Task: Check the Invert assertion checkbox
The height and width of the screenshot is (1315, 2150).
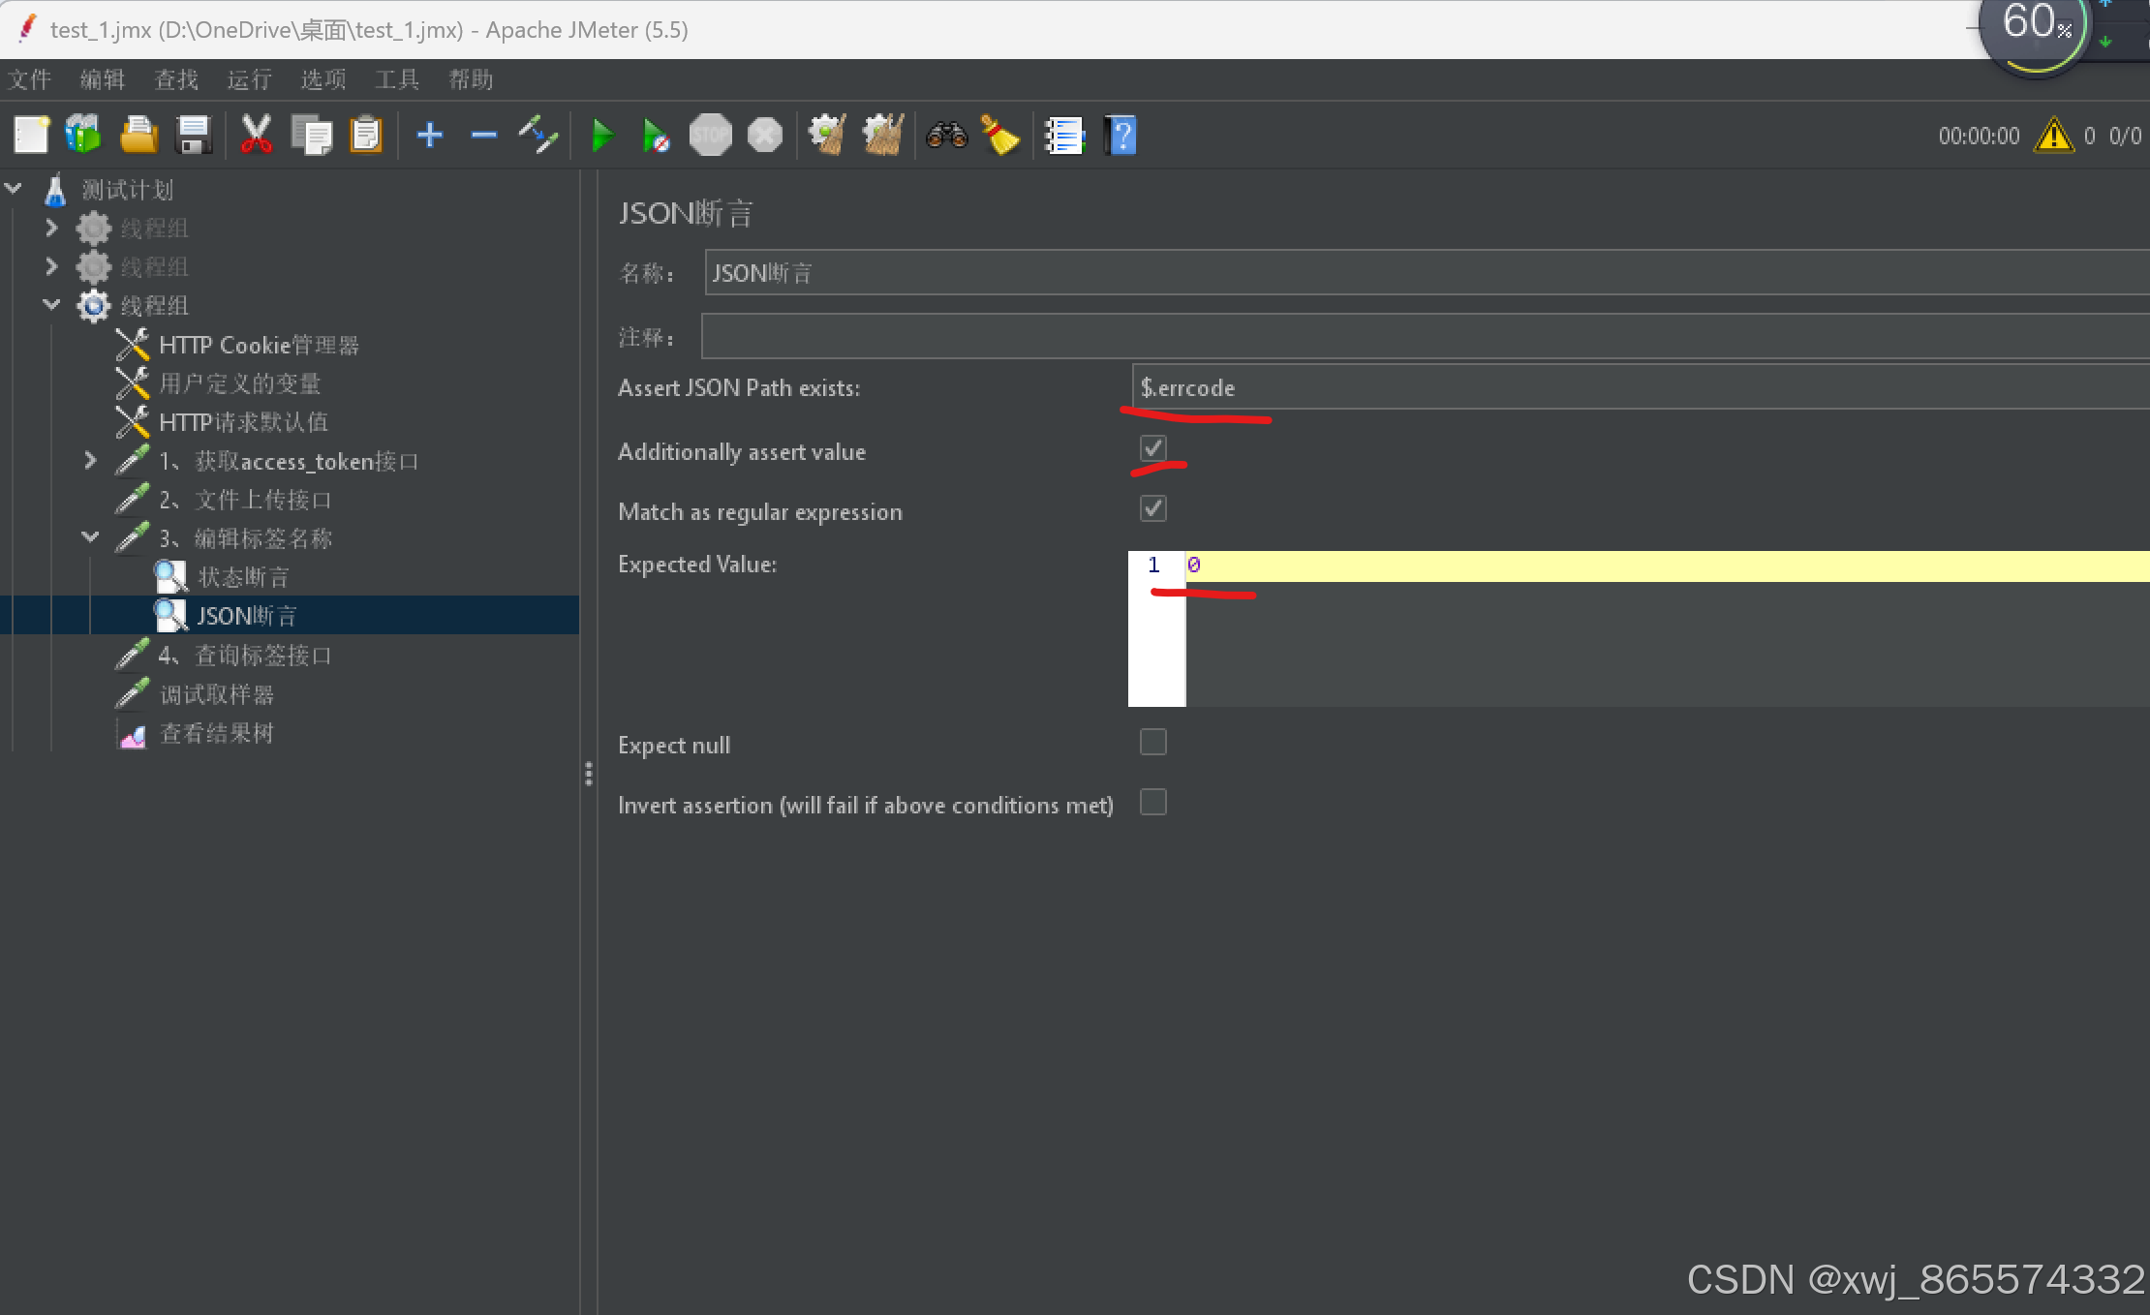Action: pyautogui.click(x=1152, y=803)
